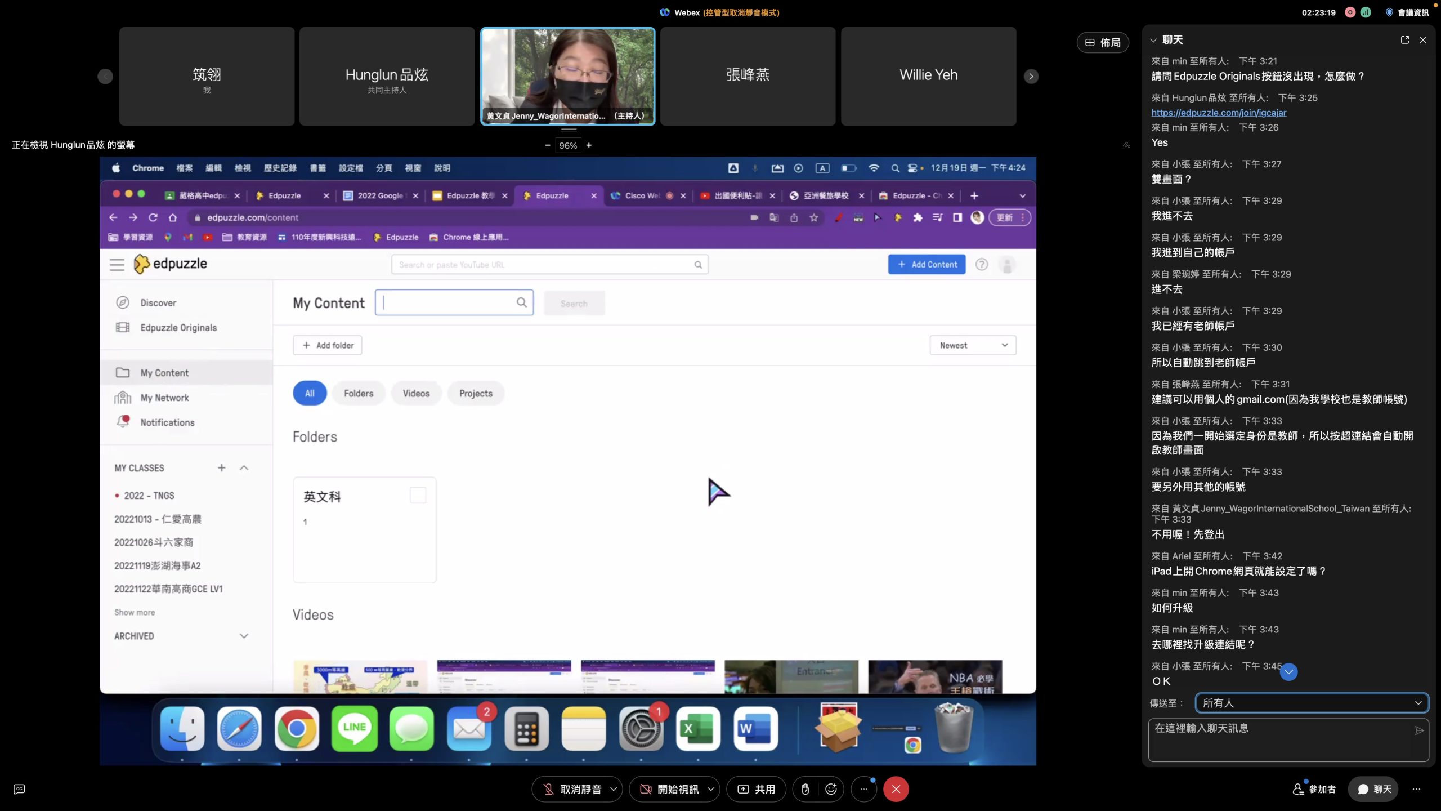Click the red leave meeting button
Screen dimensions: 1441x811
896,789
